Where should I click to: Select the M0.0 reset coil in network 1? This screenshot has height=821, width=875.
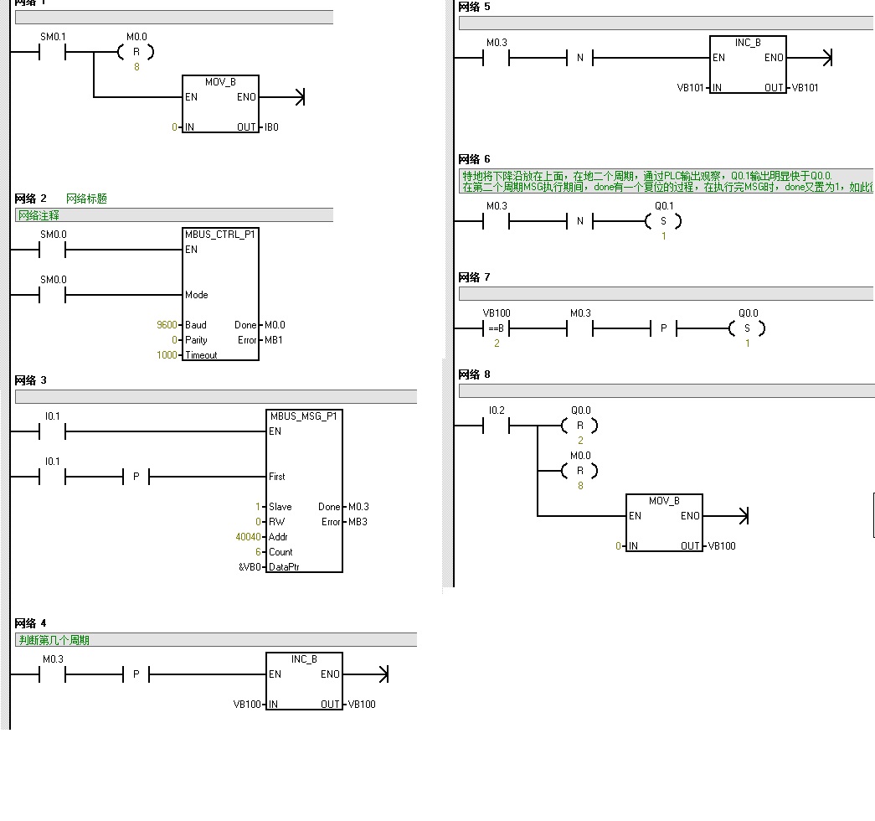(x=136, y=53)
